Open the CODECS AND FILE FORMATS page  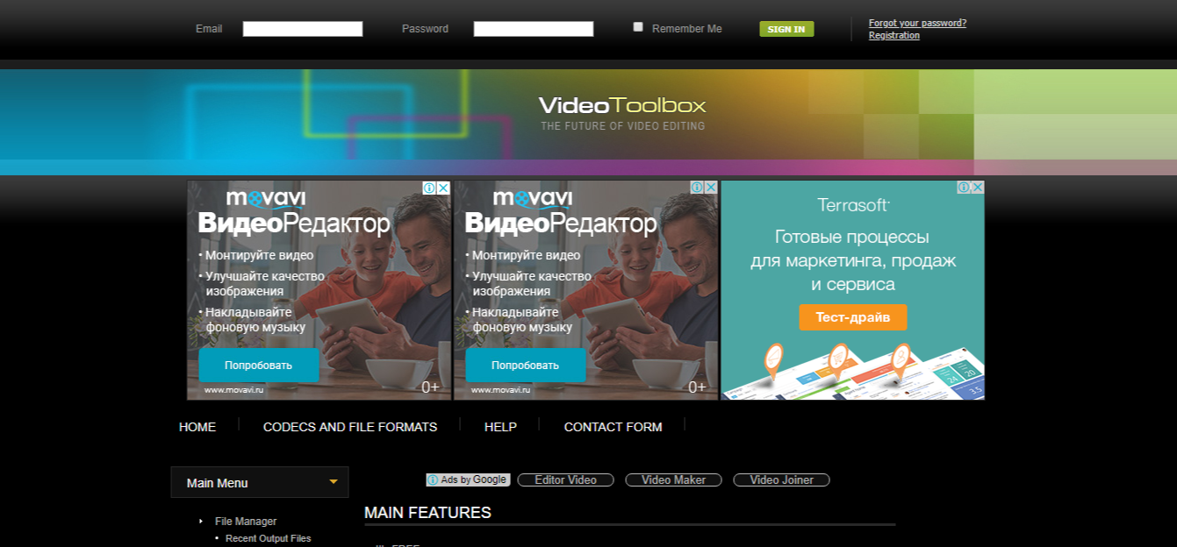pos(350,427)
